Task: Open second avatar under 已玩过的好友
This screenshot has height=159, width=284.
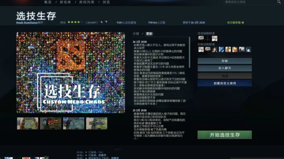Action: (x=208, y=49)
